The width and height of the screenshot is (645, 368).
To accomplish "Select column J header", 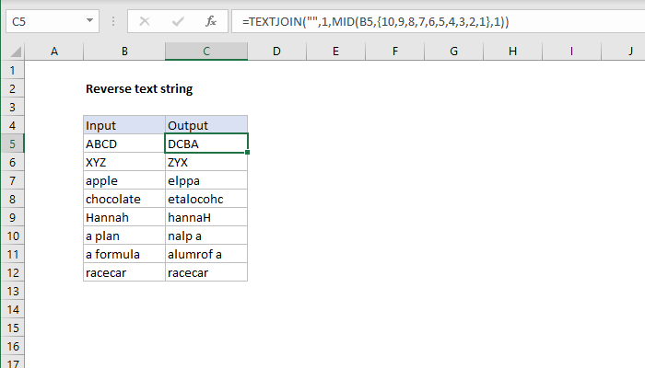I will pos(629,52).
